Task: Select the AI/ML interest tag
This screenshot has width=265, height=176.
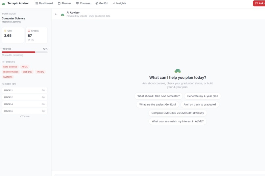Action: point(25,67)
